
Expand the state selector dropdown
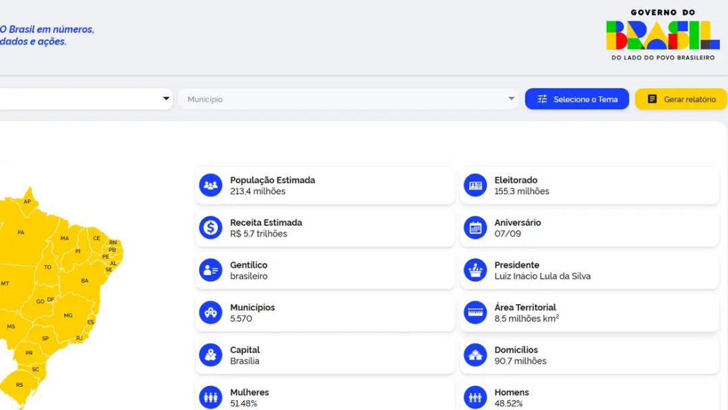pos(166,98)
